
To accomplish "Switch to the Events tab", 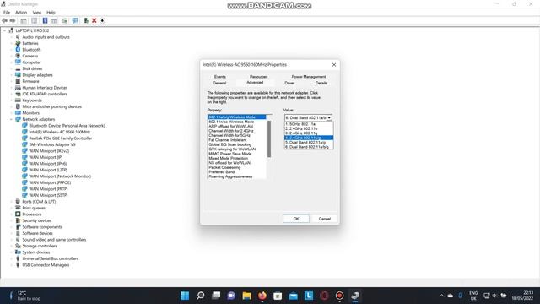I will [220, 77].
